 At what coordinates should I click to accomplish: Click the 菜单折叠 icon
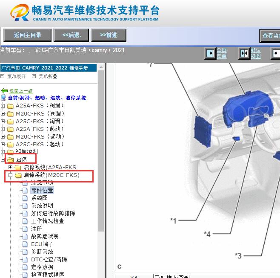34,76
